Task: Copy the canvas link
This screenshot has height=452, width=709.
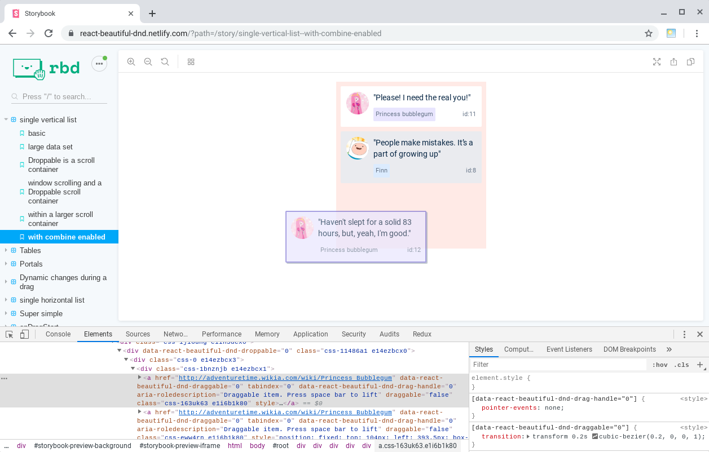Action: click(x=690, y=62)
